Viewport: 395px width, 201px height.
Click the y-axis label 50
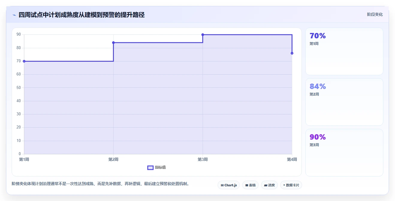[x=19, y=87]
